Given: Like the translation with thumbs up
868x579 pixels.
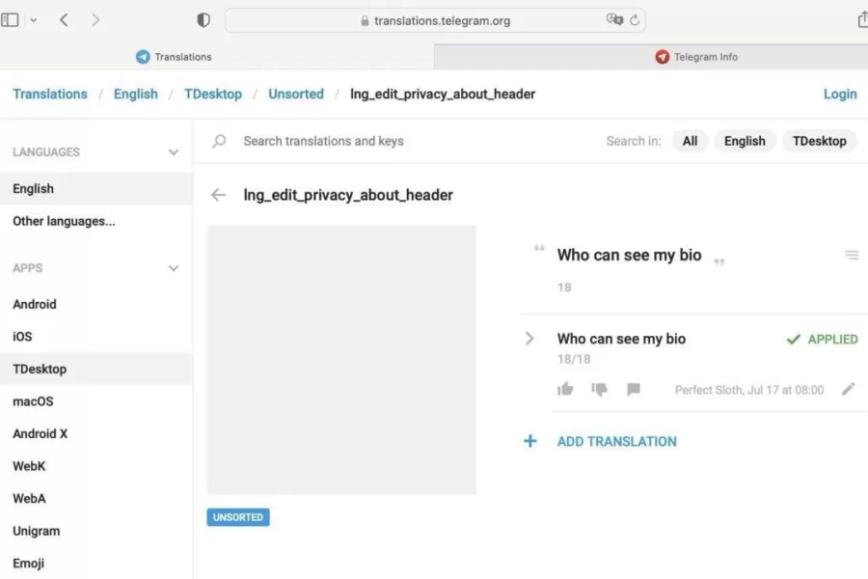Looking at the screenshot, I should point(565,389).
